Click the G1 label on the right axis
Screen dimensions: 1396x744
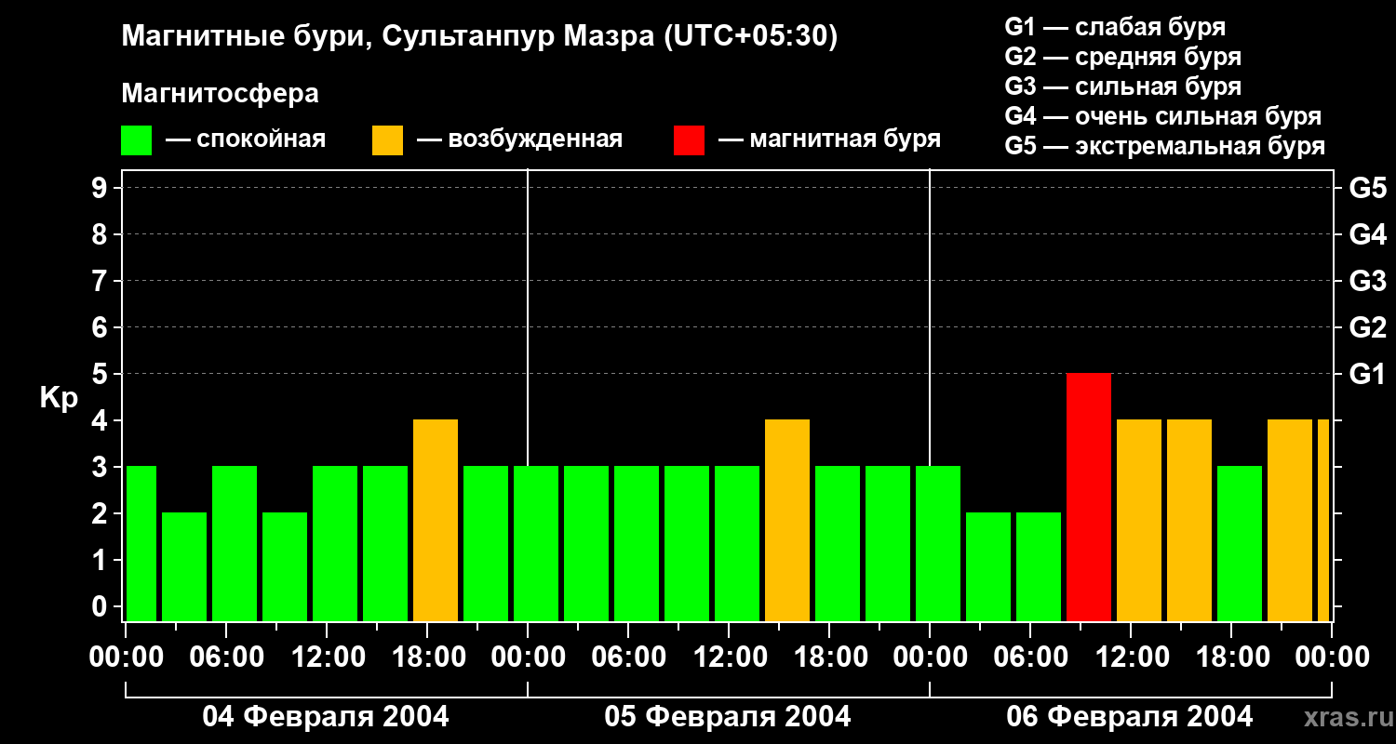(1367, 374)
